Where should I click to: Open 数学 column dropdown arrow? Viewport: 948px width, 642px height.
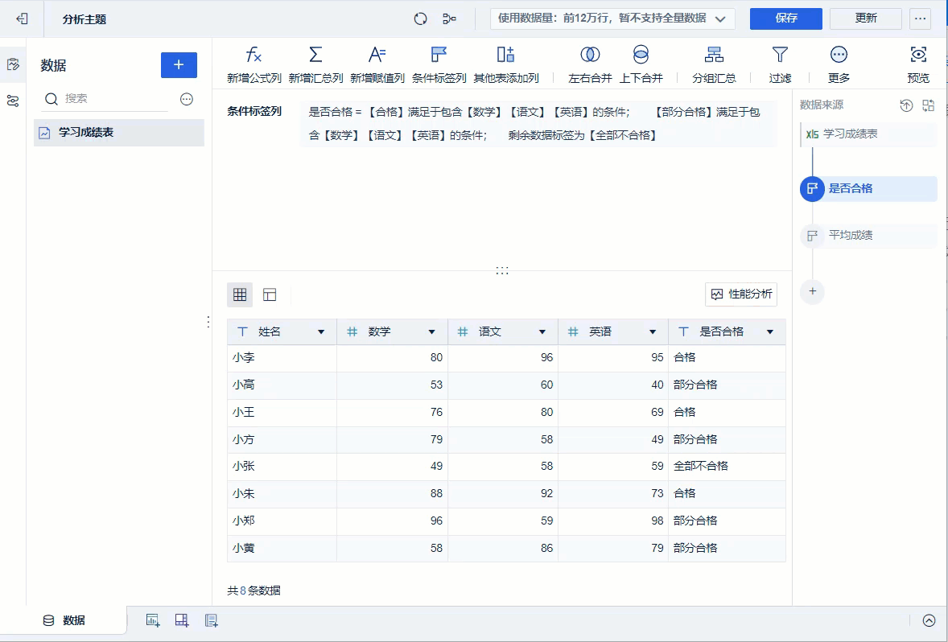pyautogui.click(x=431, y=332)
